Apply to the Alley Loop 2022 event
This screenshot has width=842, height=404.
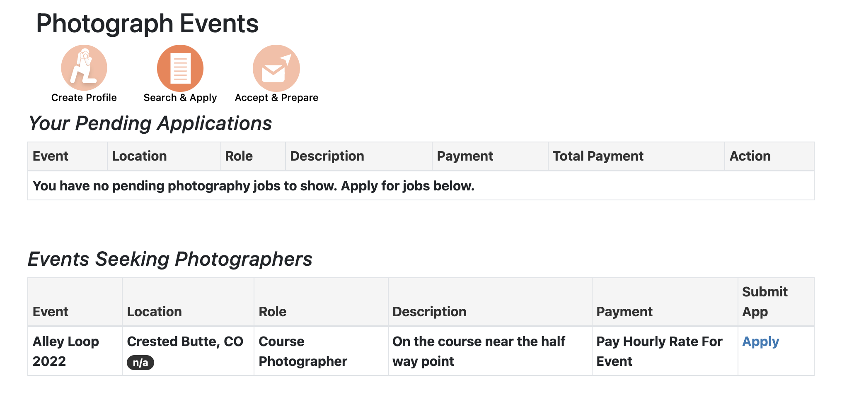tap(760, 341)
